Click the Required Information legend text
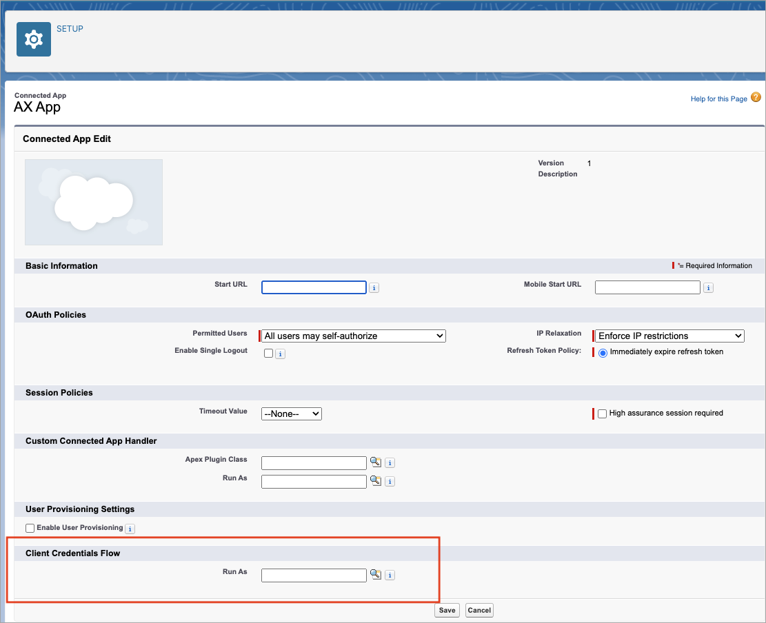 (x=718, y=265)
